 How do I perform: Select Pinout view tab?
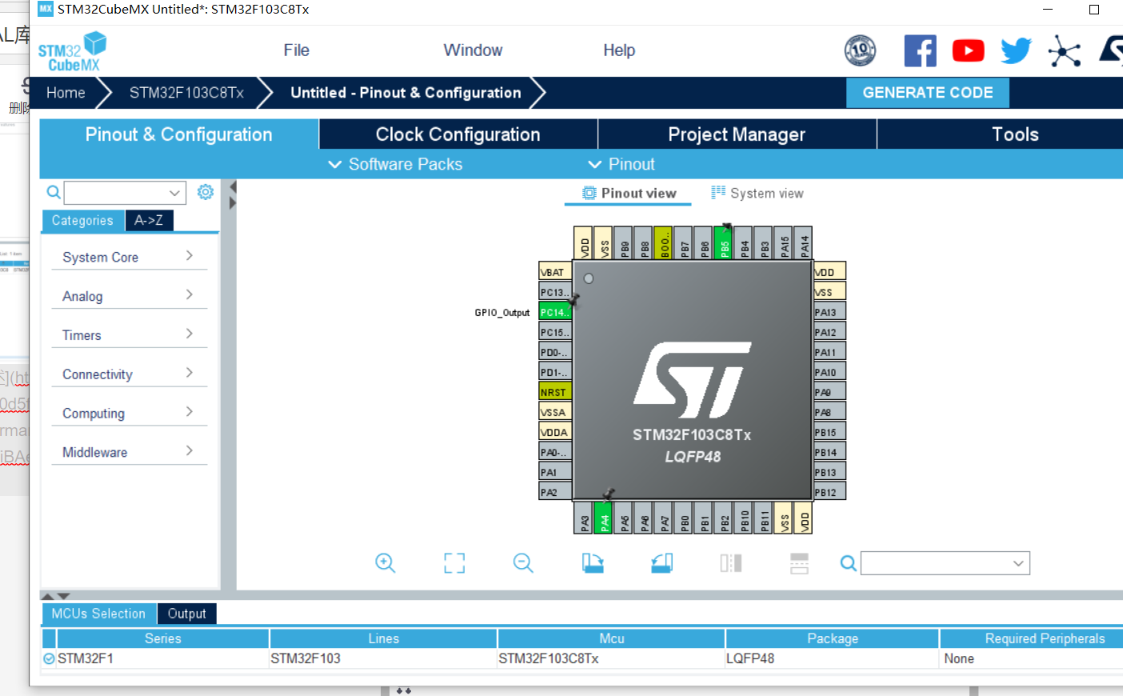tap(629, 193)
